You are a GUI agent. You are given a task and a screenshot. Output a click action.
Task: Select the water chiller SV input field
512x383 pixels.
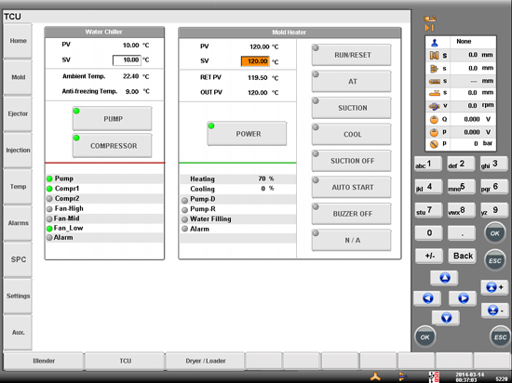pos(127,60)
